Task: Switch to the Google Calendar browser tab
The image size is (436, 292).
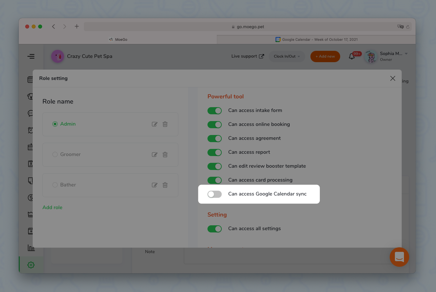Action: point(316,39)
